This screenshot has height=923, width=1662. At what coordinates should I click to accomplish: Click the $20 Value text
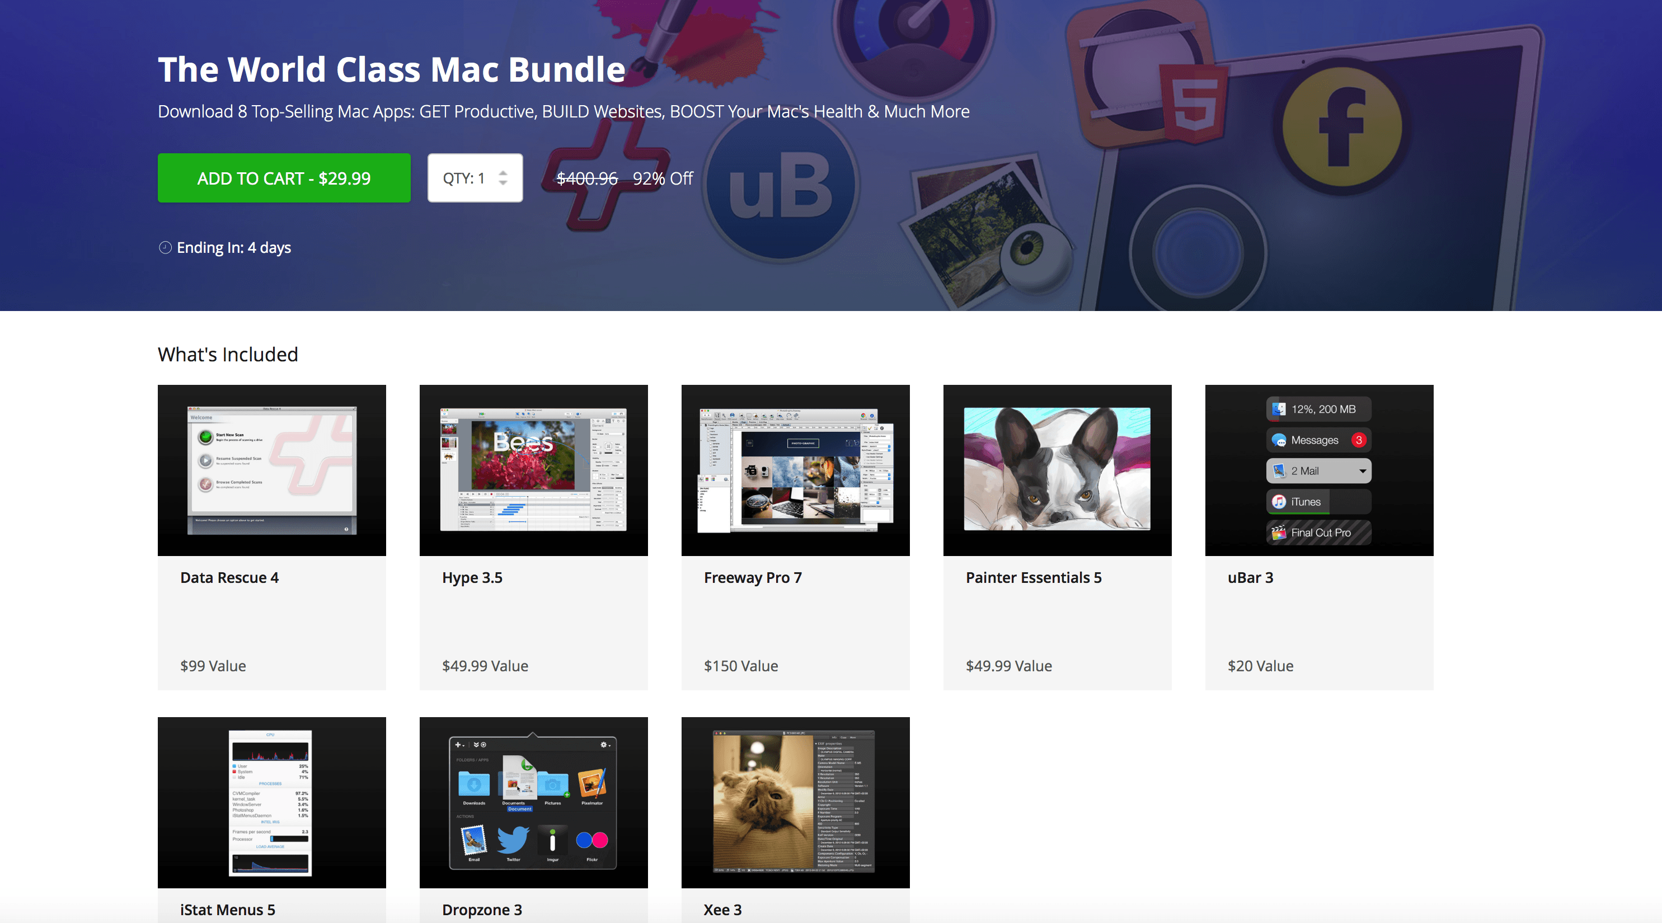click(x=1260, y=666)
